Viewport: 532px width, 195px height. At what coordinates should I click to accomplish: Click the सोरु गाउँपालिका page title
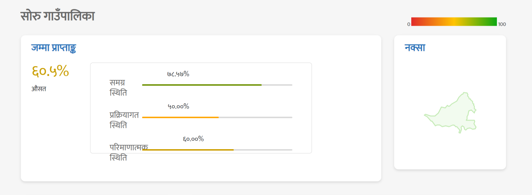57,16
